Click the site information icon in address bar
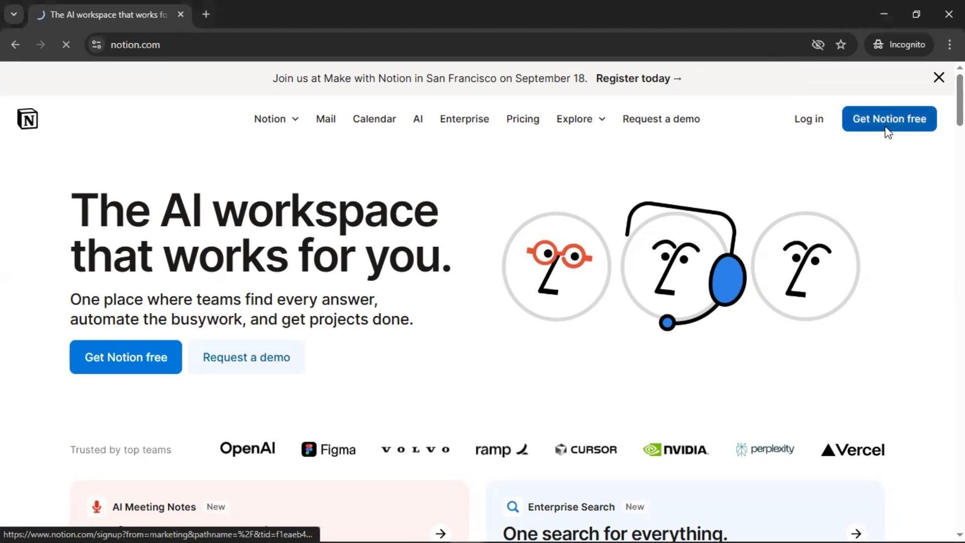Viewport: 965px width, 543px height. pyautogui.click(x=96, y=45)
